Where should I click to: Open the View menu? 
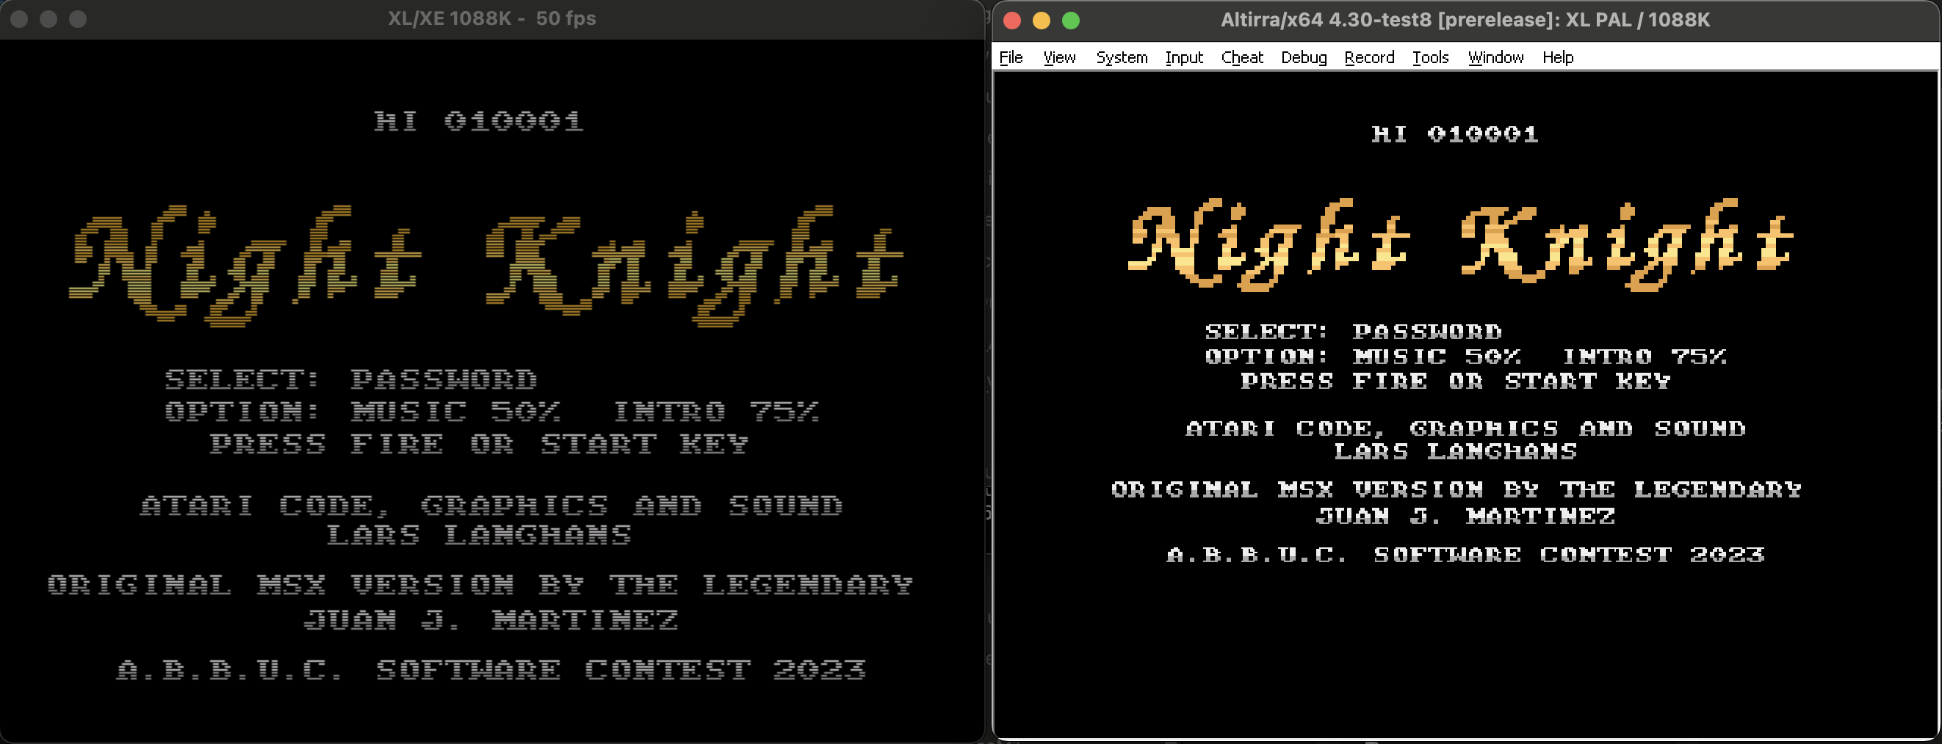click(x=1058, y=57)
